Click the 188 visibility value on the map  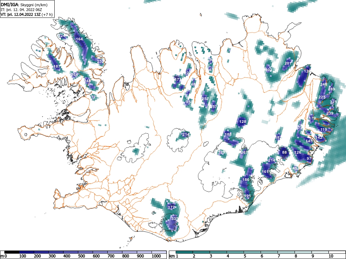[228, 134]
